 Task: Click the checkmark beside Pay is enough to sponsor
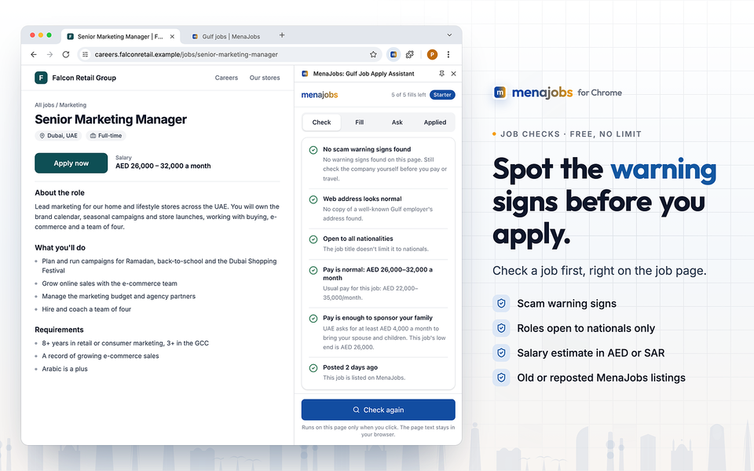[x=313, y=318]
